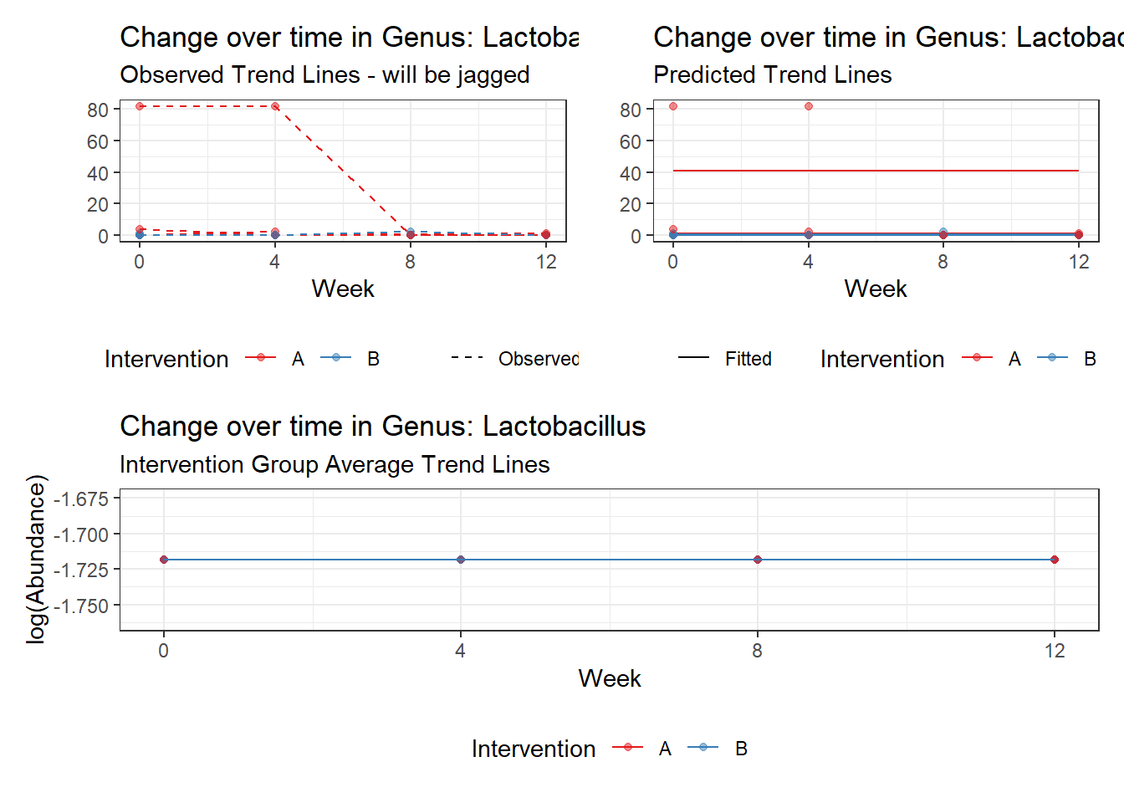1124x803 pixels.
Task: Select red A legend marker under Predicted plot
Action: tap(977, 357)
